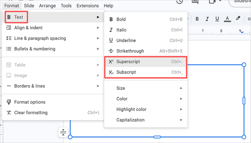Open the Format menu
251x143 pixels.
[12, 6]
